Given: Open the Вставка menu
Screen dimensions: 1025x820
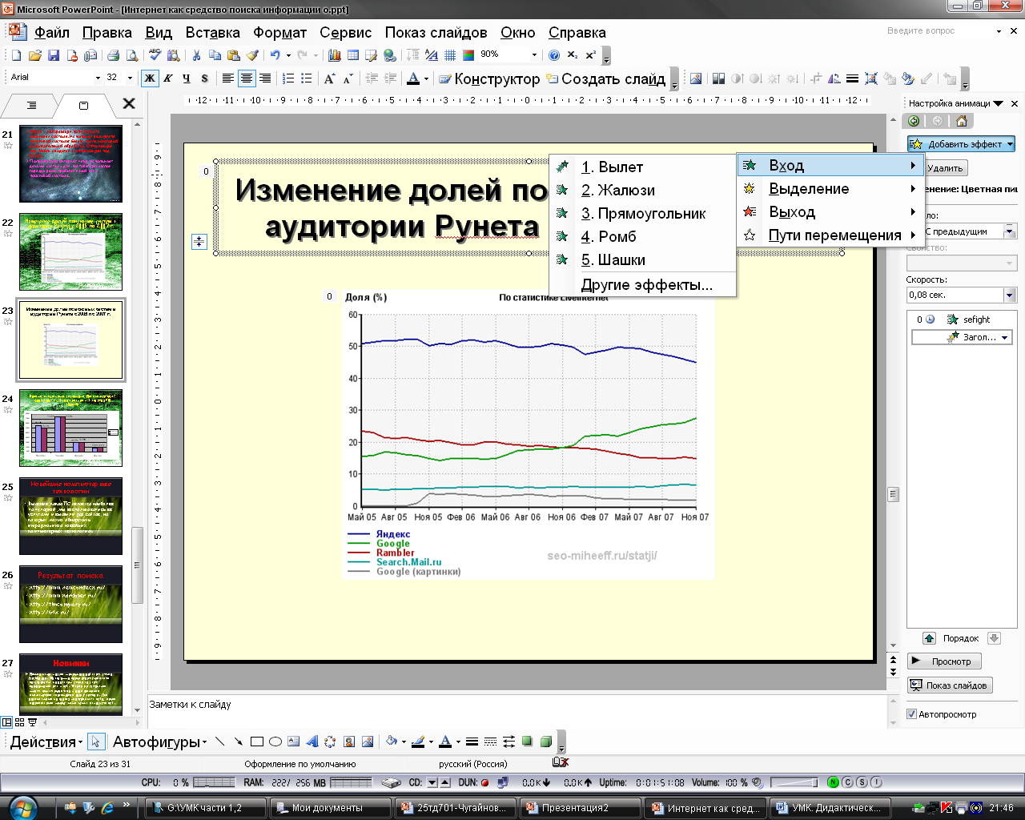Looking at the screenshot, I should [212, 33].
